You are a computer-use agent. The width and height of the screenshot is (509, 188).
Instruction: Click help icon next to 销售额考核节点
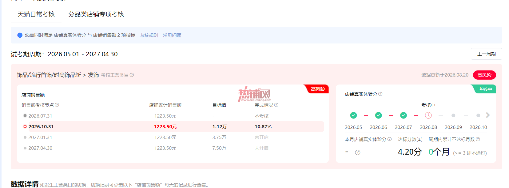click(57, 105)
